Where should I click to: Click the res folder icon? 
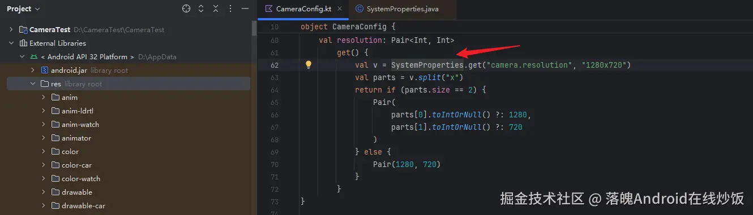pos(45,84)
